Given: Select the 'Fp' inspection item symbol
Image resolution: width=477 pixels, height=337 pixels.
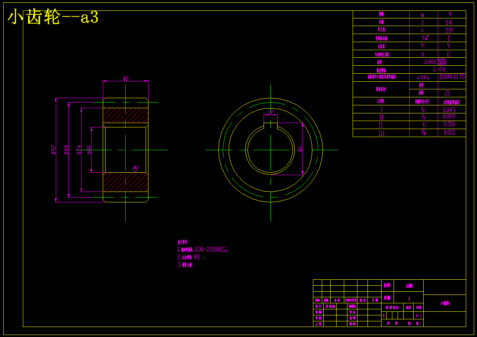Looking at the screenshot, I should pos(424,110).
